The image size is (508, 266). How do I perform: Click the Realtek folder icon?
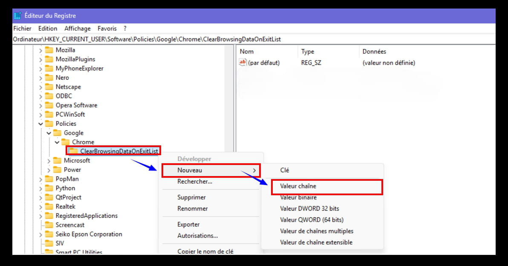(49, 206)
